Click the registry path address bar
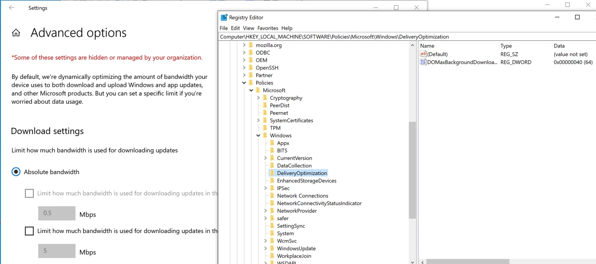This screenshot has height=264, width=596. point(407,37)
